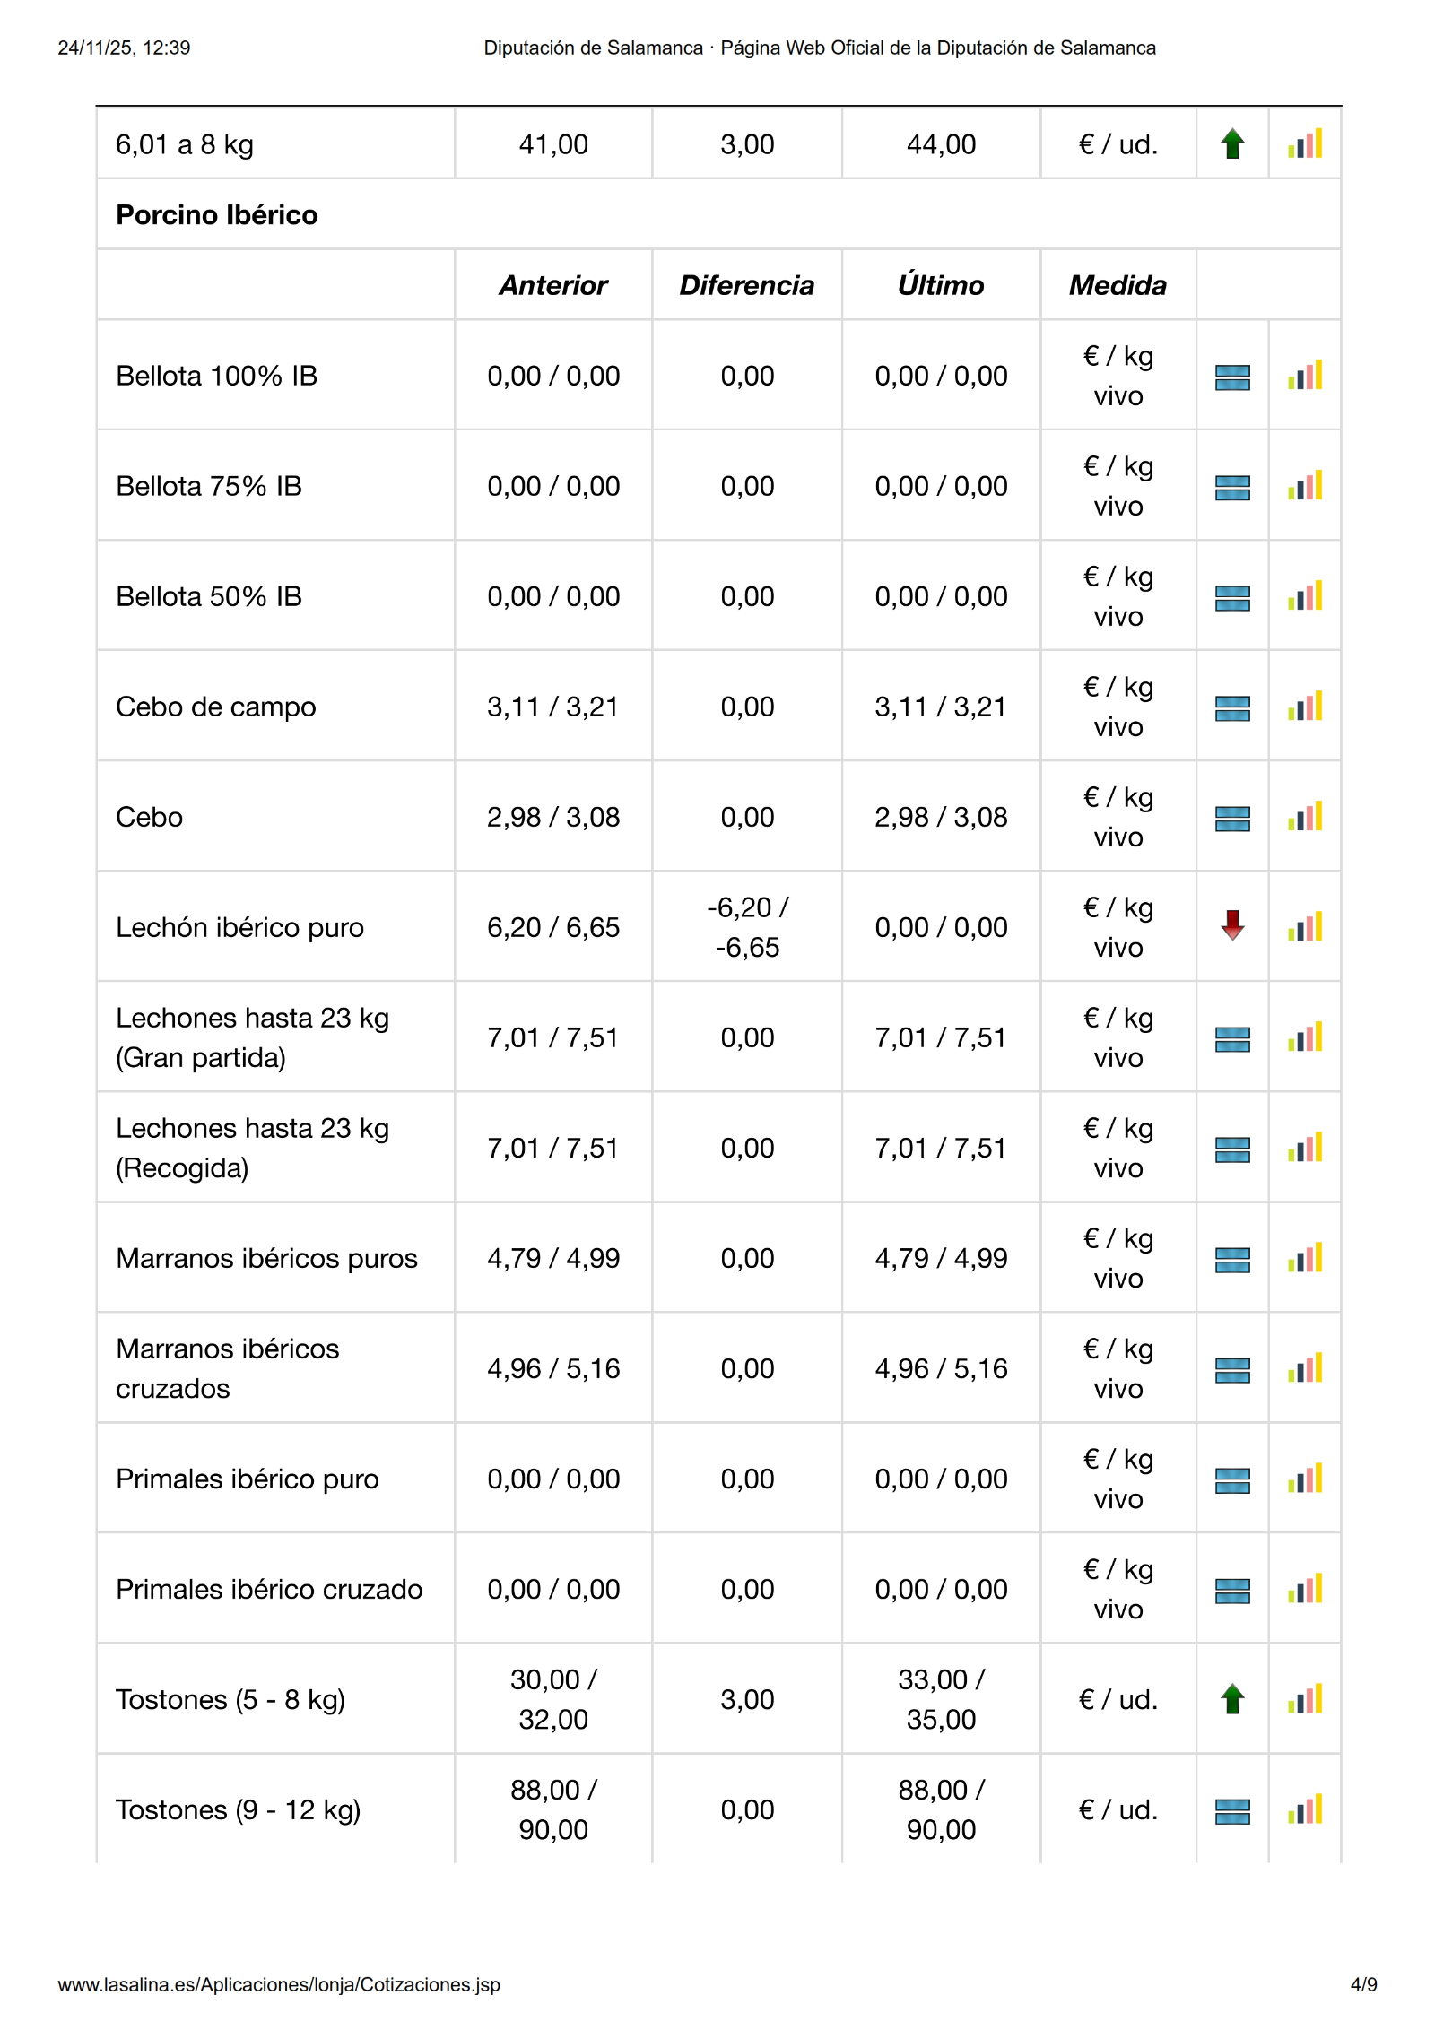Open the chart for Lechones hasta 23 kg (Recogida)

(1305, 1148)
